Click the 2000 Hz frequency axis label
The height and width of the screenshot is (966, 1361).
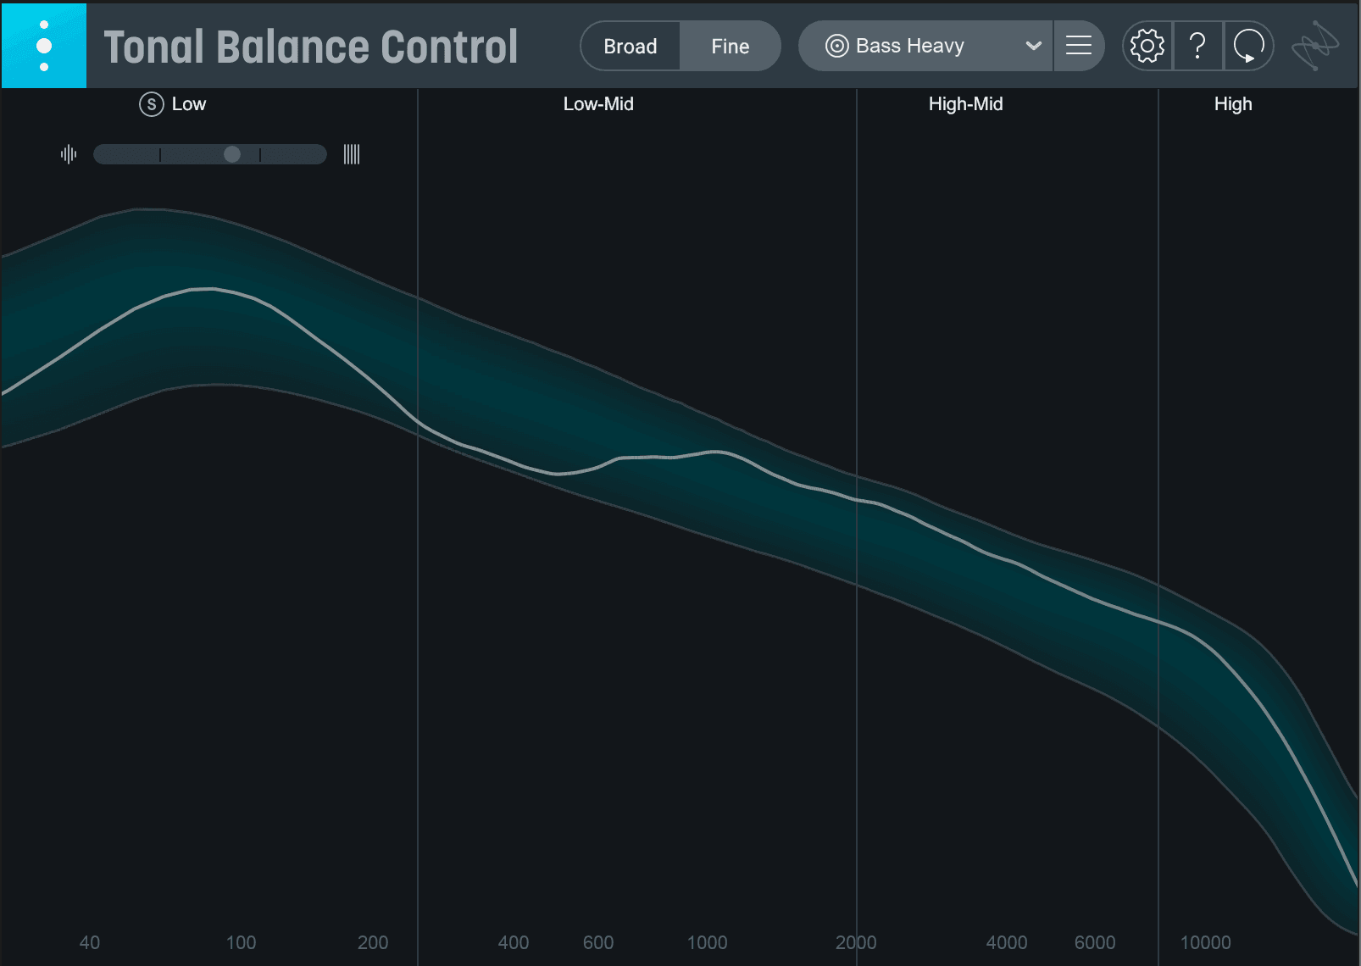pyautogui.click(x=856, y=942)
